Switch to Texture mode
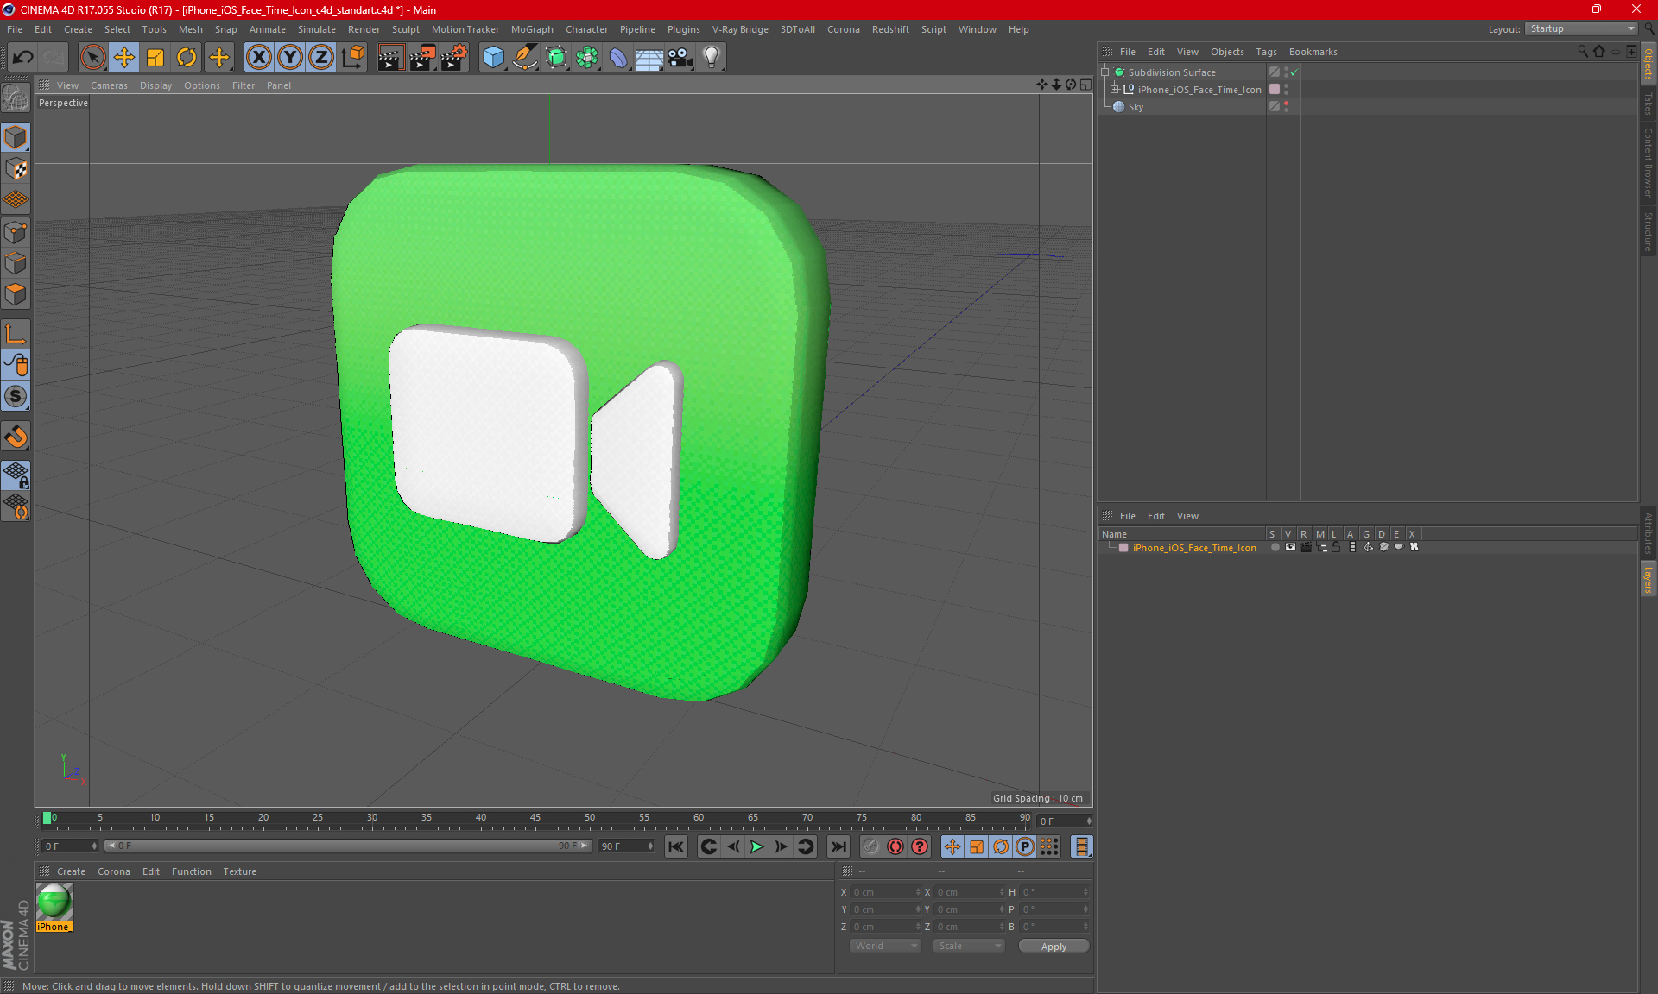 pos(16,169)
